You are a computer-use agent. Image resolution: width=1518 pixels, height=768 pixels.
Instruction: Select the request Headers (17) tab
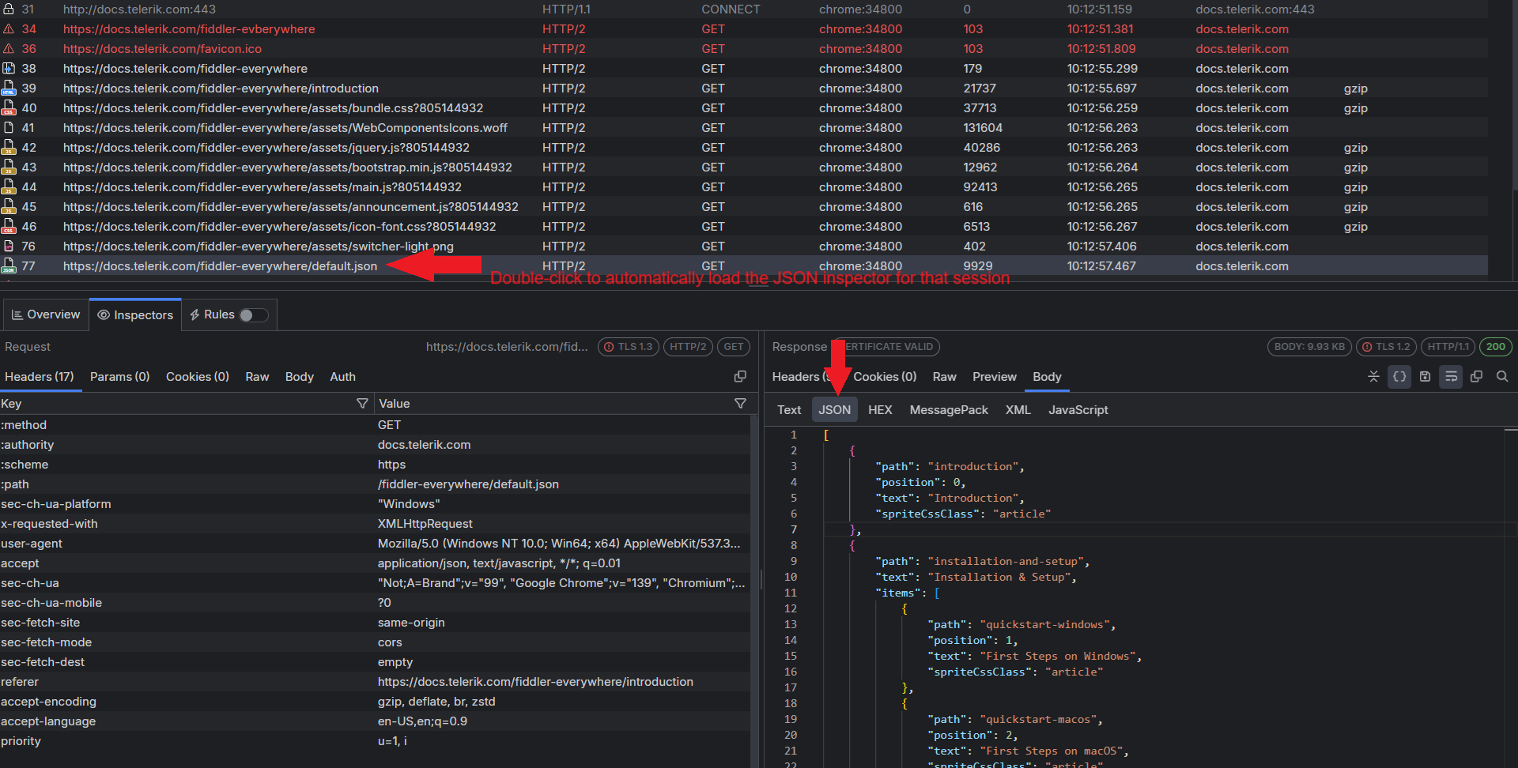click(40, 377)
